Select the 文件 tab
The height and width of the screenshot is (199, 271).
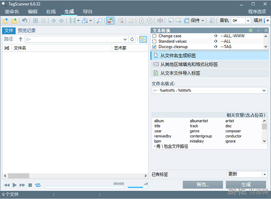(x=9, y=30)
